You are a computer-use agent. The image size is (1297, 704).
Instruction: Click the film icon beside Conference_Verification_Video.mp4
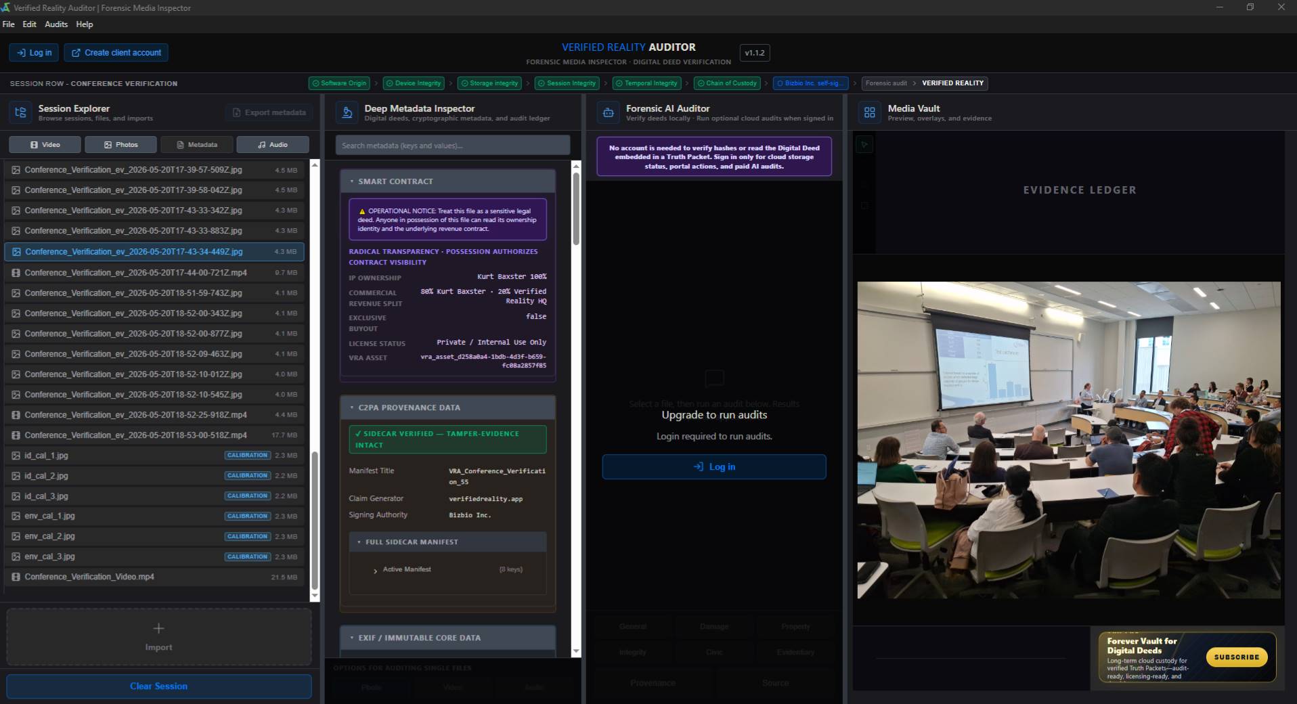(x=16, y=577)
